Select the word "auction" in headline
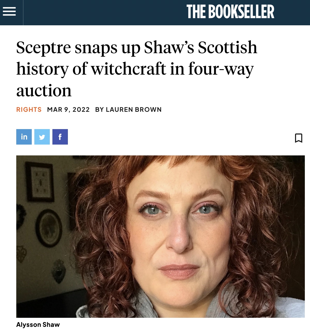The height and width of the screenshot is (332, 310). tap(44, 91)
